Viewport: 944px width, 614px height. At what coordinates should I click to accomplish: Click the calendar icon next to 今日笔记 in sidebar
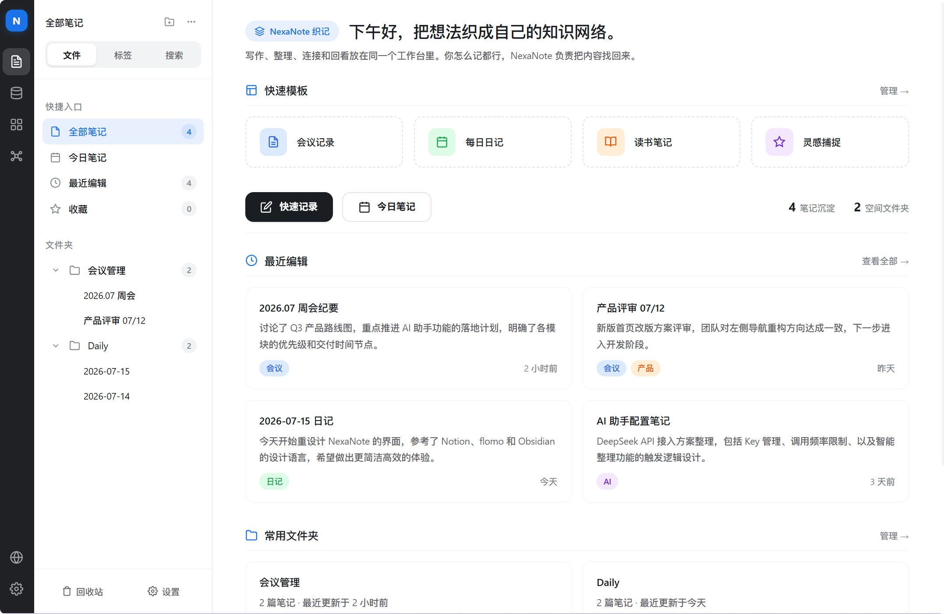pos(55,158)
